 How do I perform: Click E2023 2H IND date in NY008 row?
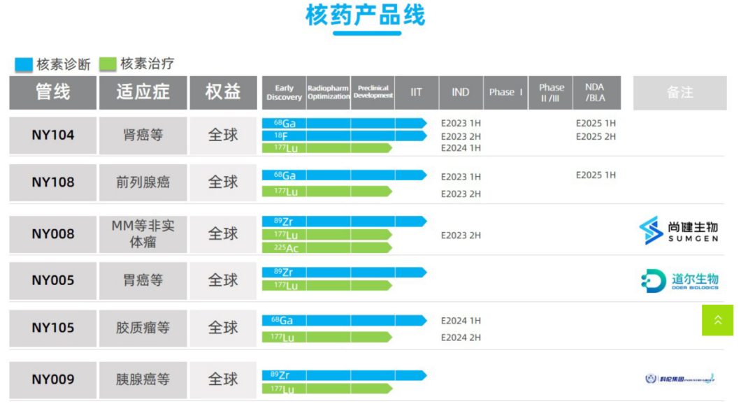coord(461,236)
